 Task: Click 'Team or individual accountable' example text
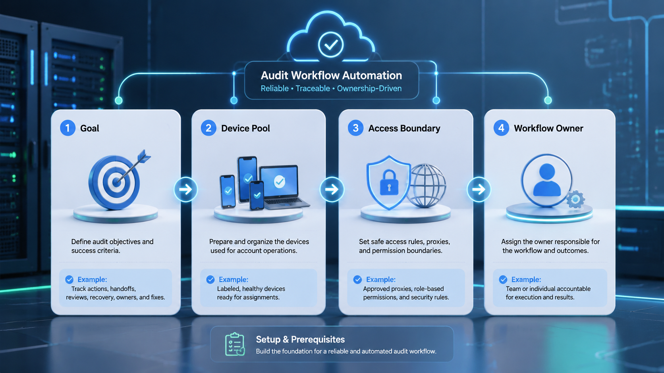(548, 293)
